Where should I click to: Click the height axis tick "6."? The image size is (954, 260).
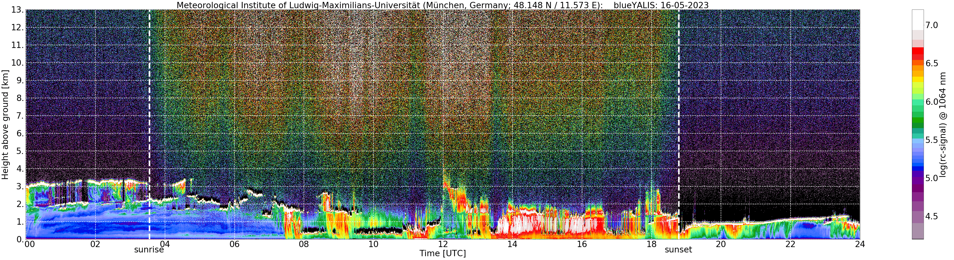(20, 133)
